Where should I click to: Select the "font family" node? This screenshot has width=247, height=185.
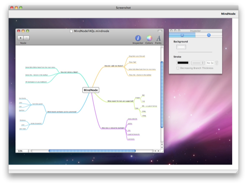tap(22, 99)
